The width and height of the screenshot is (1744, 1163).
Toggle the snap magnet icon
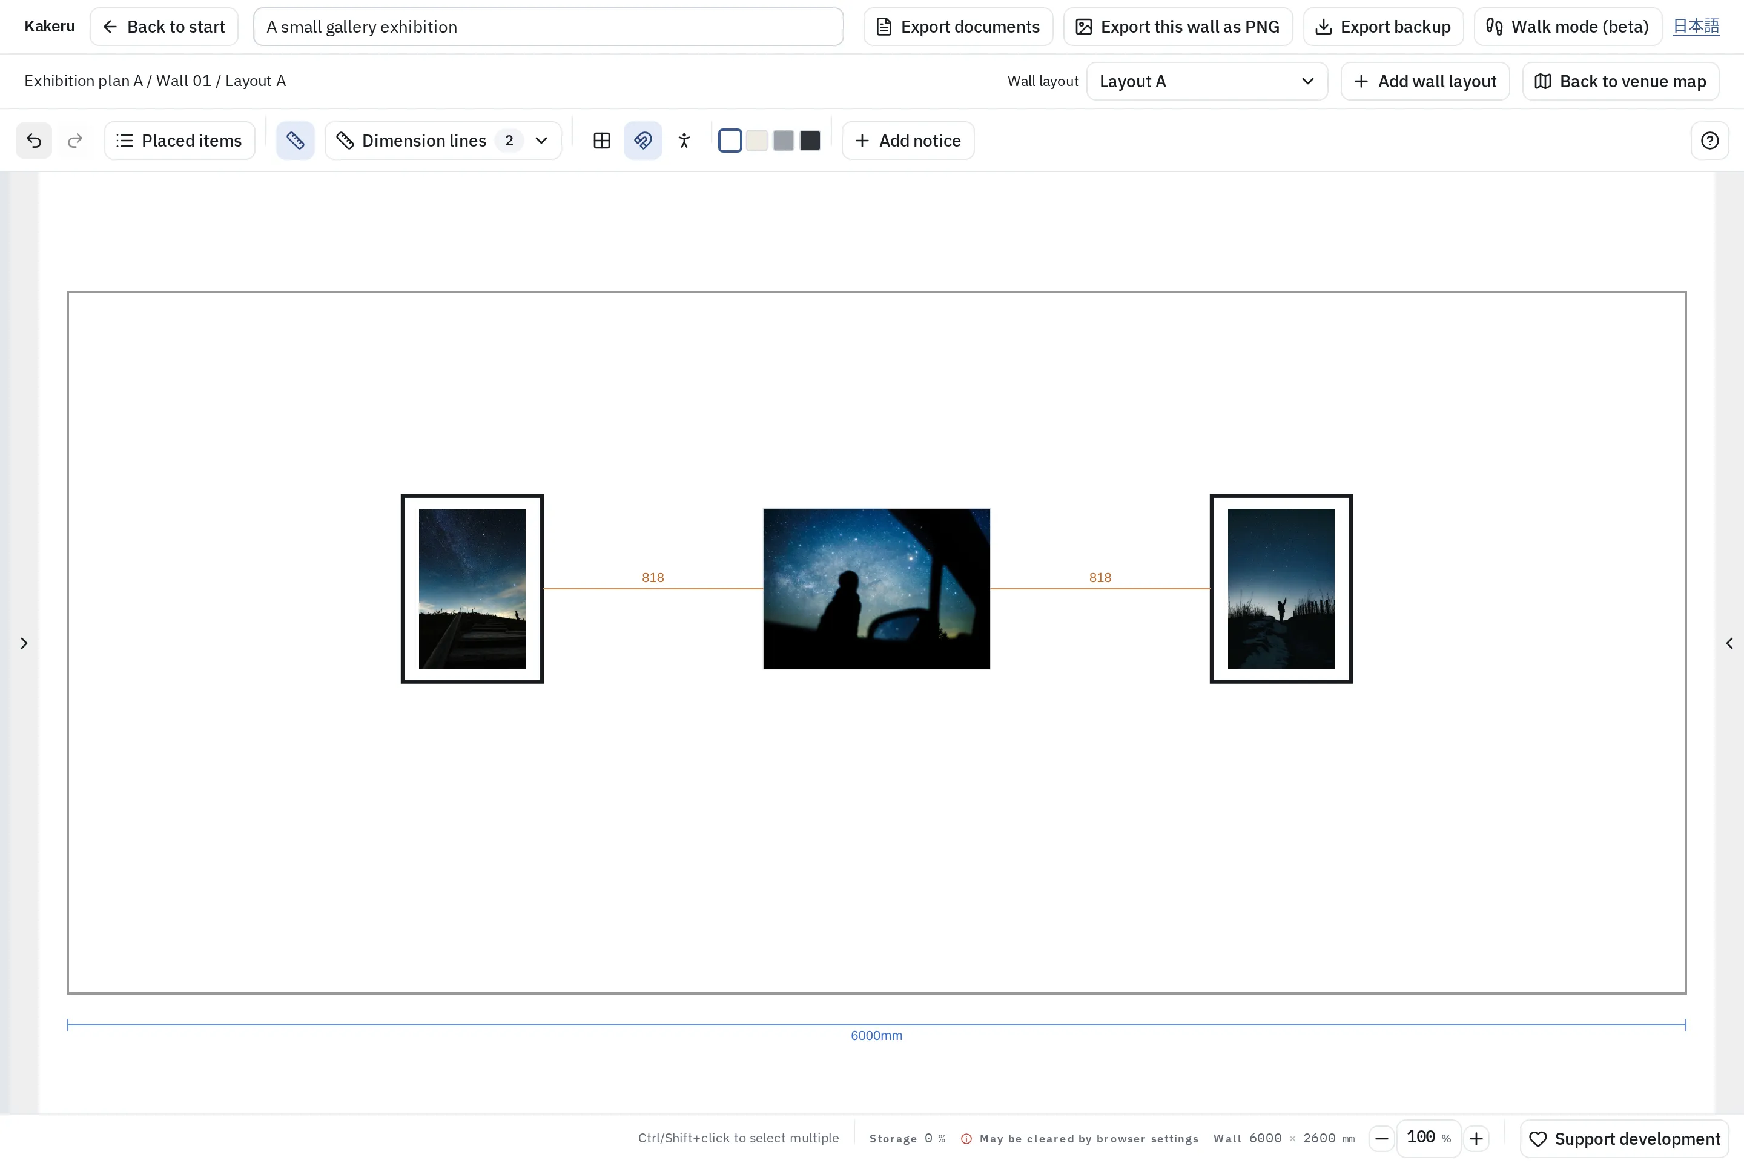tap(643, 140)
